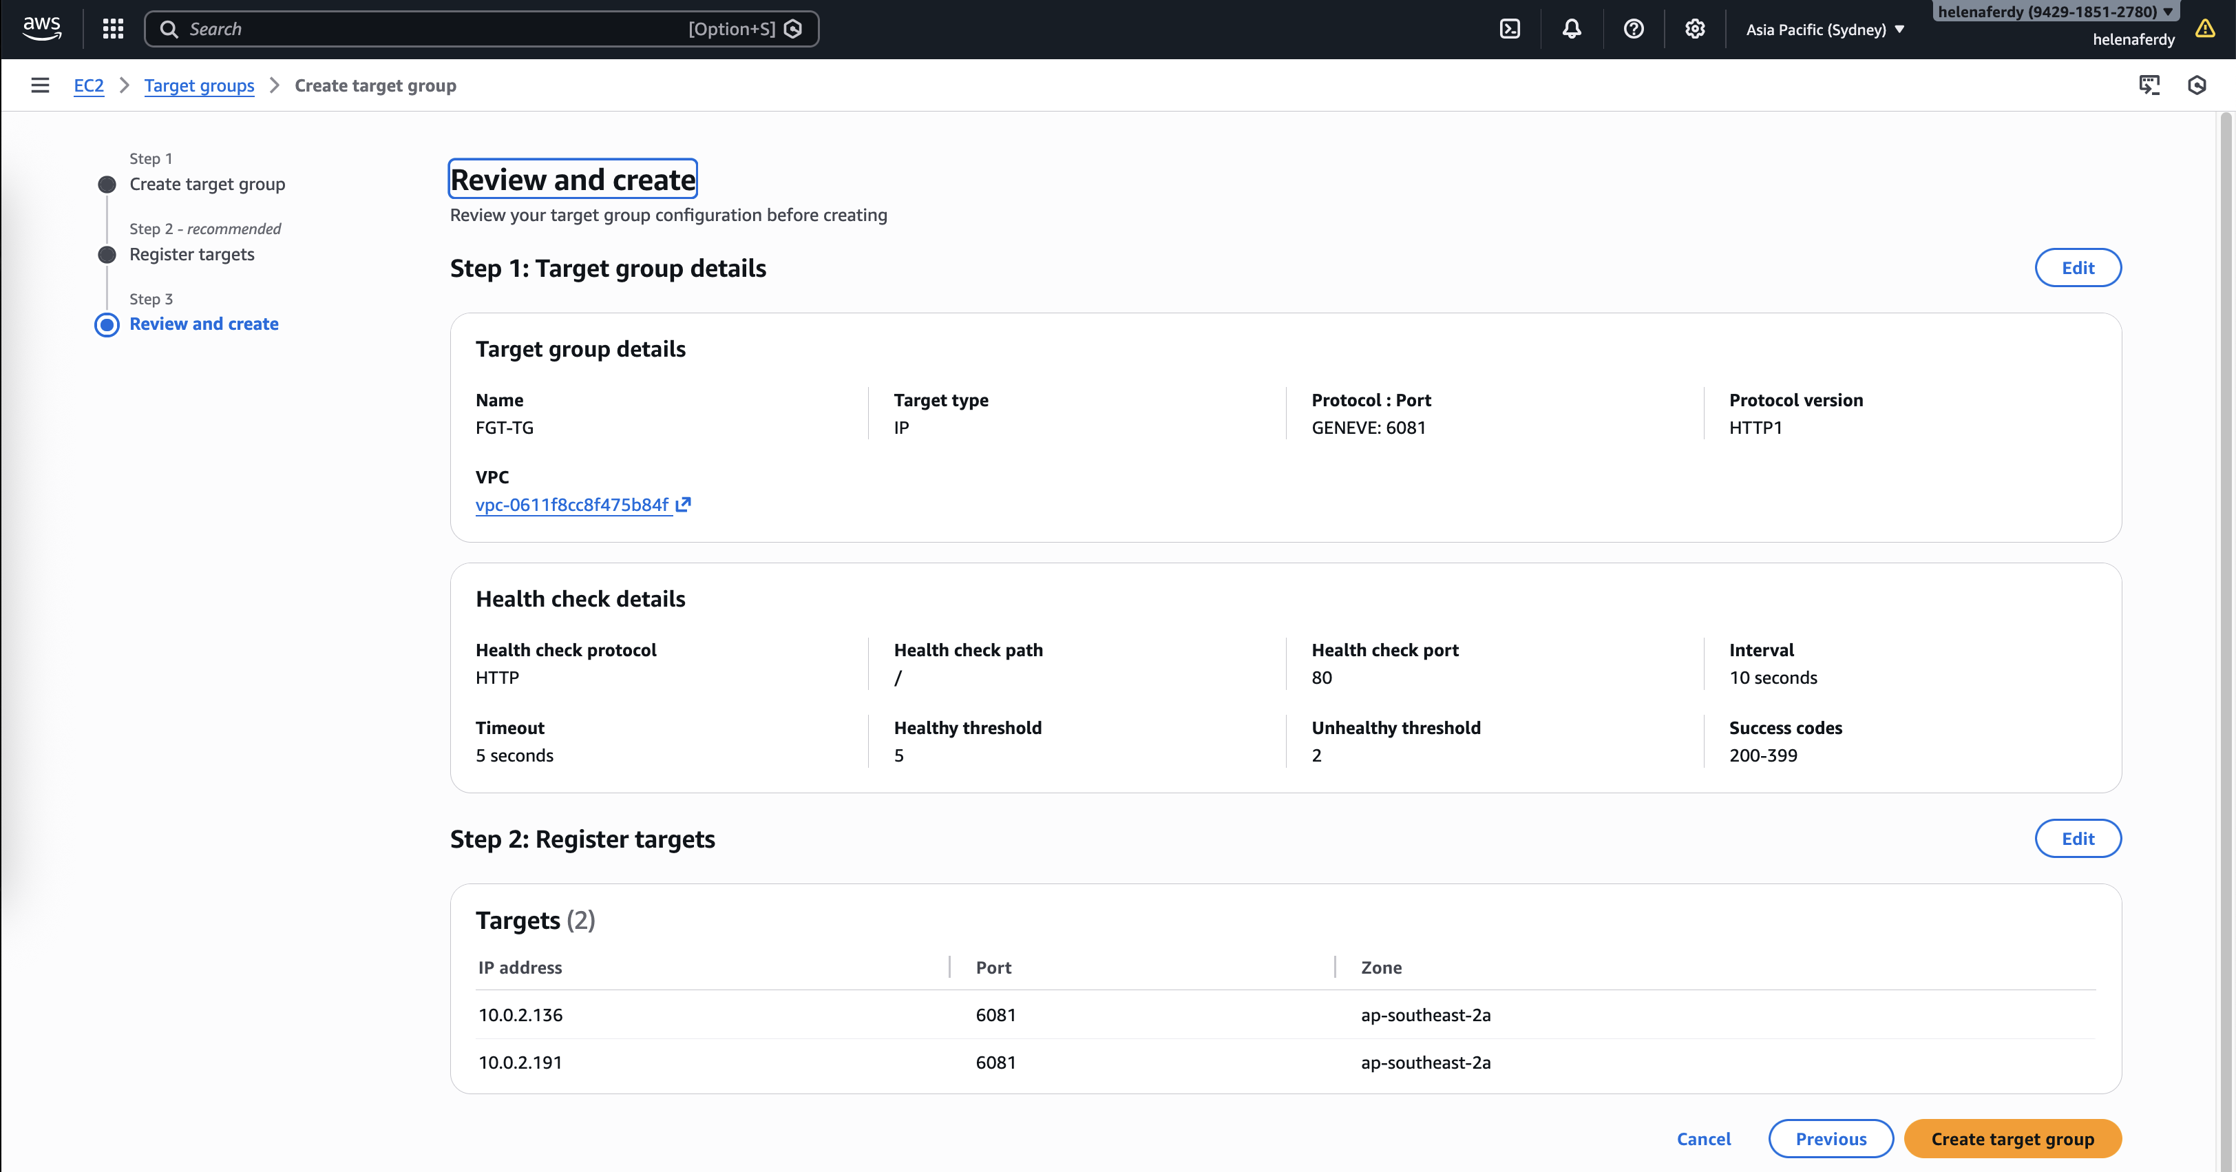Image resolution: width=2236 pixels, height=1172 pixels.
Task: Click the Create target group button
Action: point(2012,1138)
